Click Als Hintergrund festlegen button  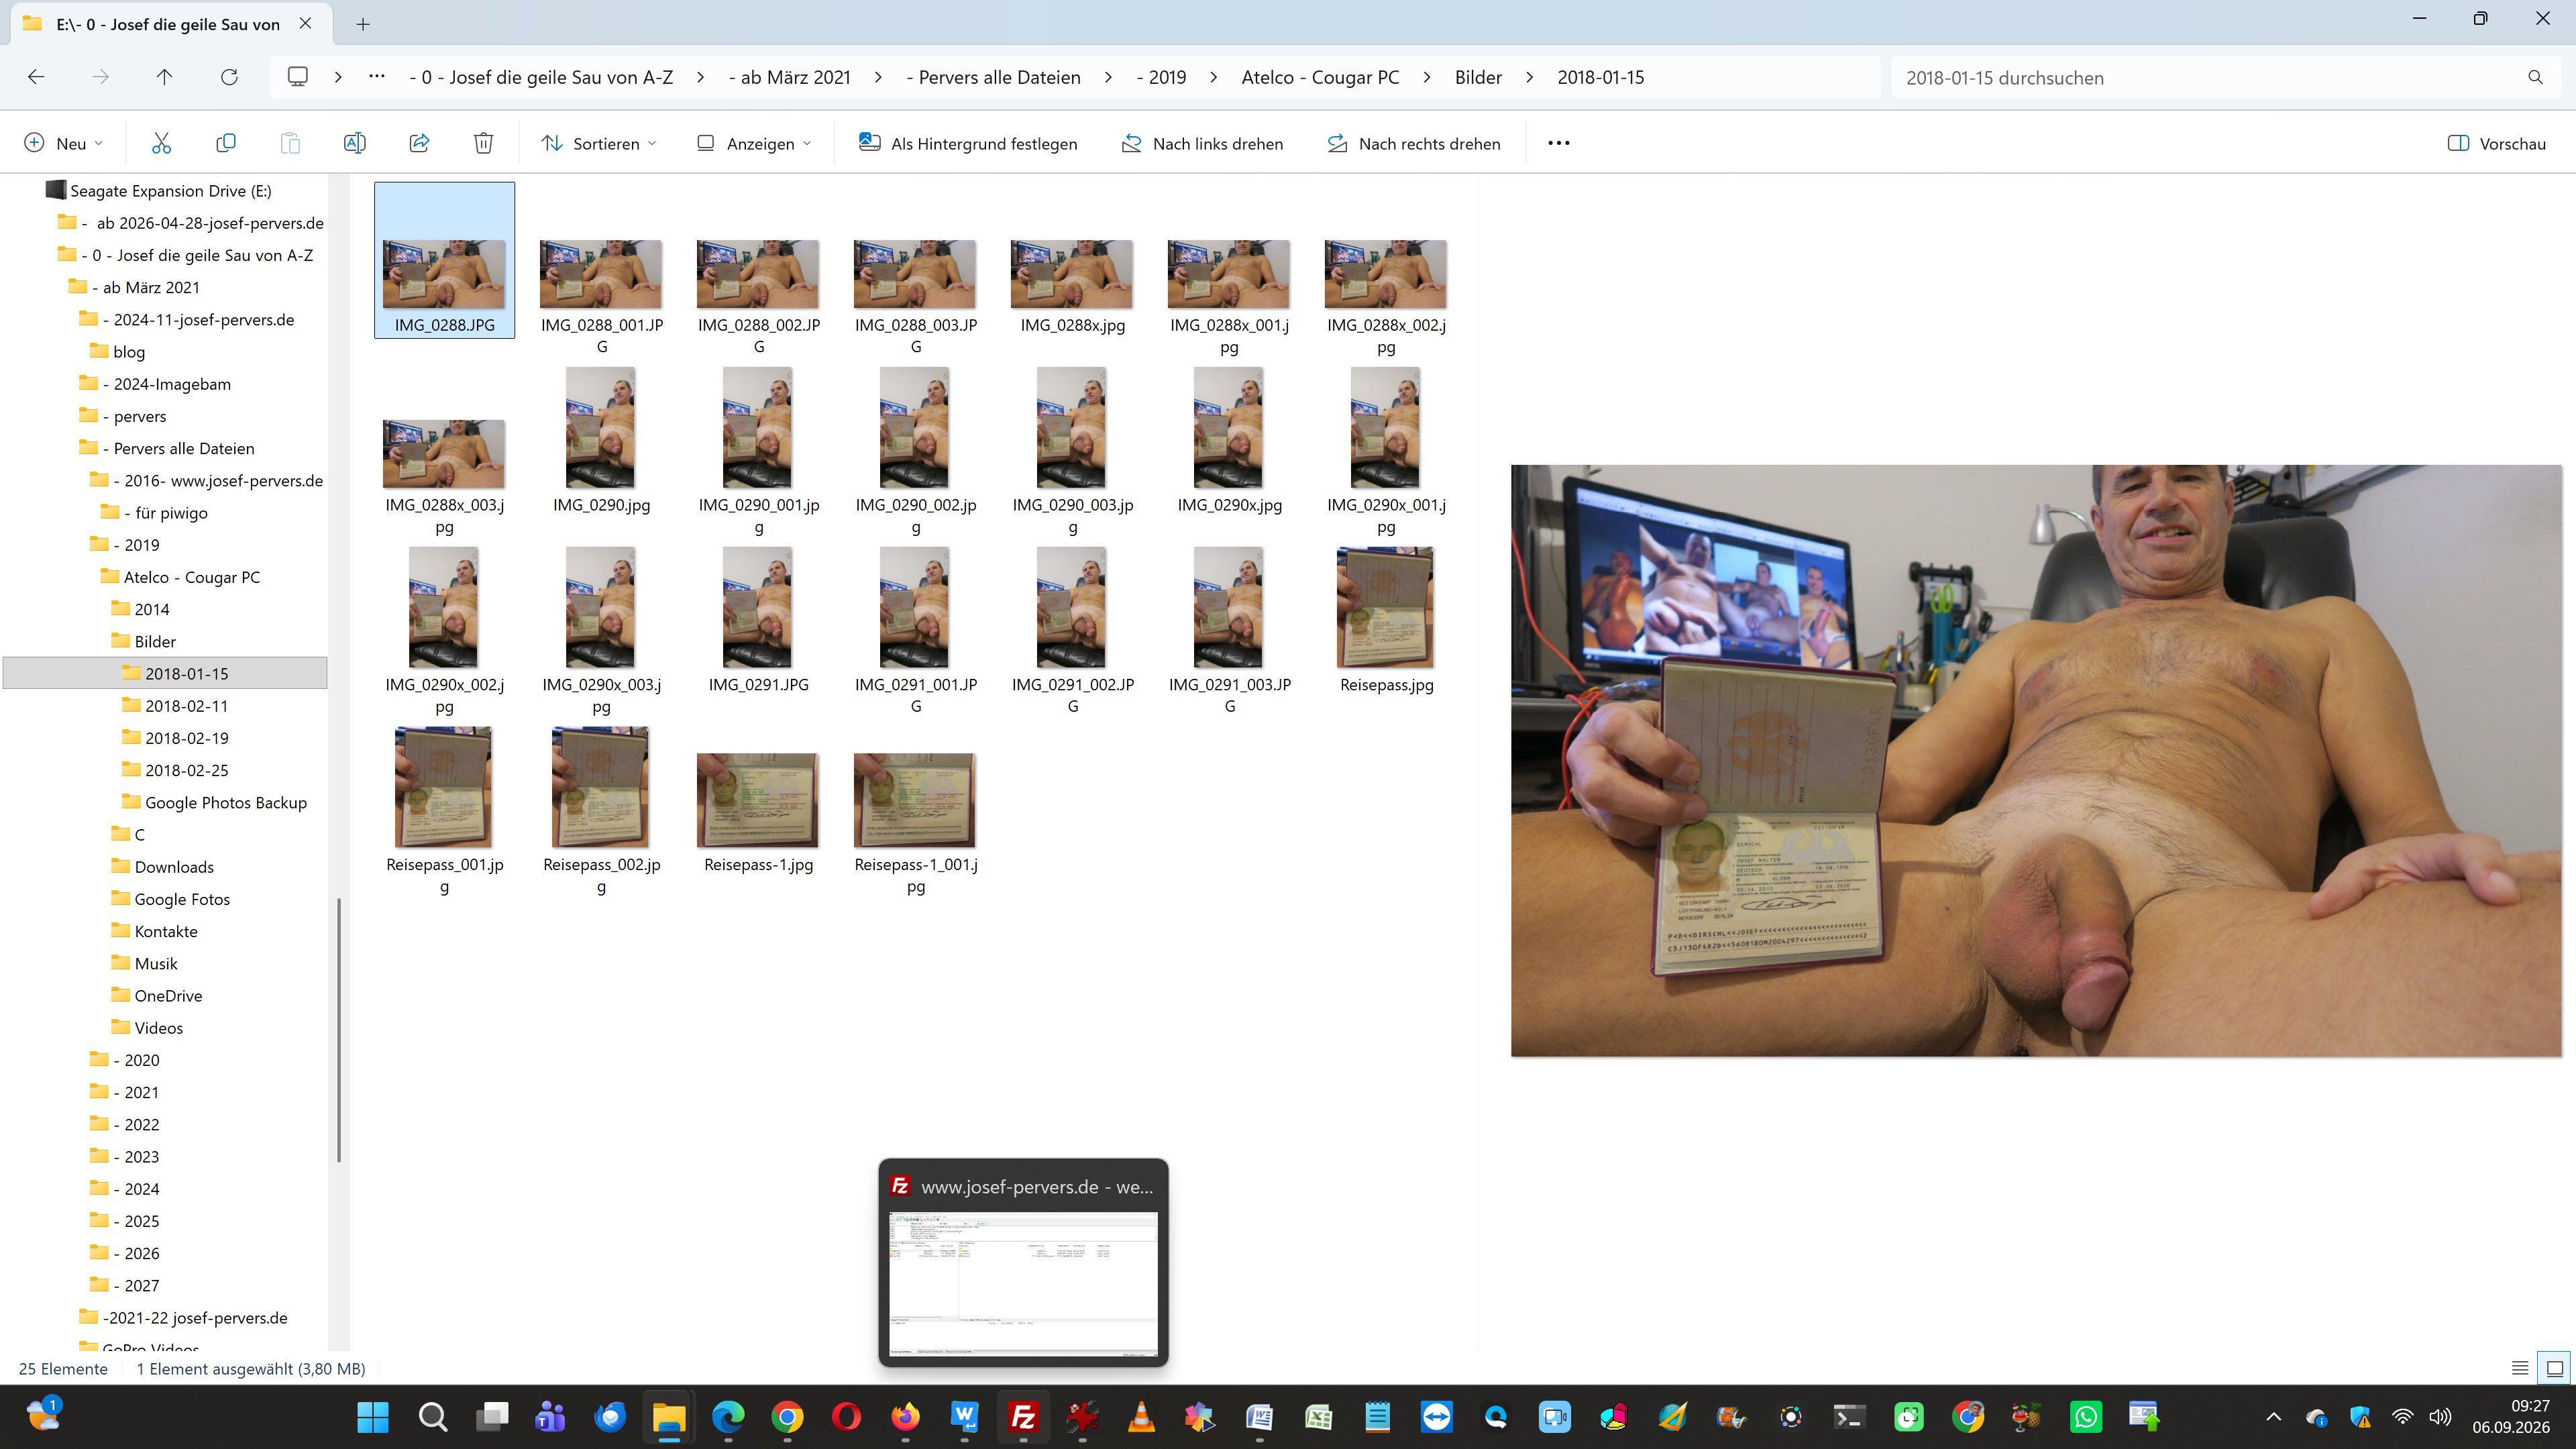tap(968, 143)
